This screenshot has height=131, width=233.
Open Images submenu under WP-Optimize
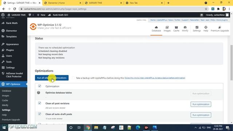(x=5, y=96)
